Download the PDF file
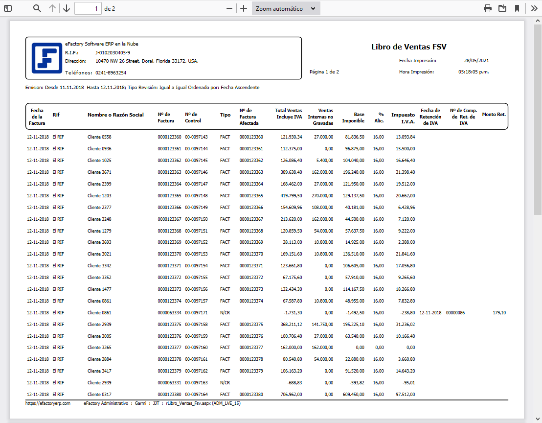Image resolution: width=542 pixels, height=423 pixels. [x=502, y=8]
